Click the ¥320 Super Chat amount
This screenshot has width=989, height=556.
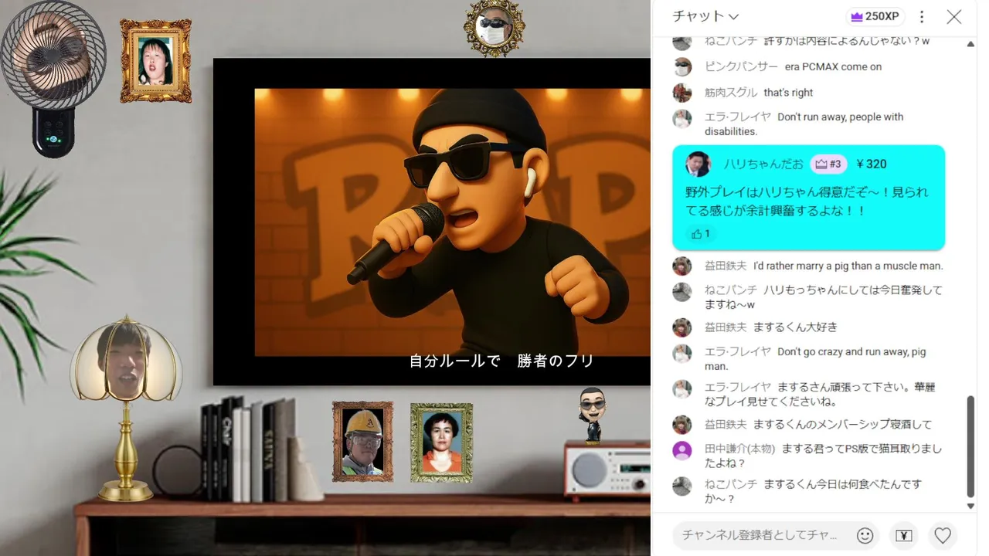pyautogui.click(x=872, y=164)
